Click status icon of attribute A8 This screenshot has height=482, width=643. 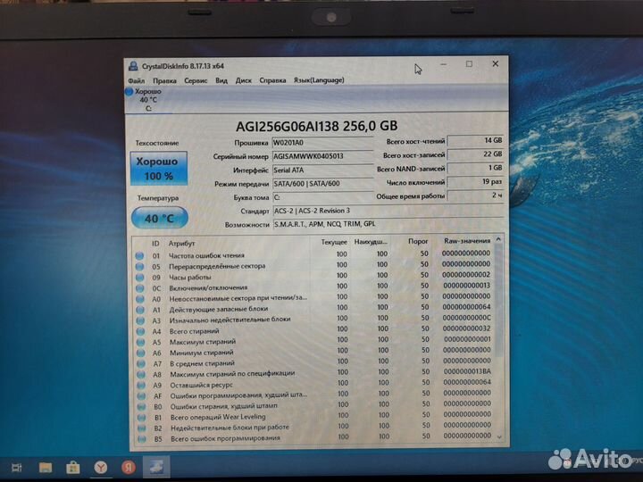pyautogui.click(x=141, y=375)
